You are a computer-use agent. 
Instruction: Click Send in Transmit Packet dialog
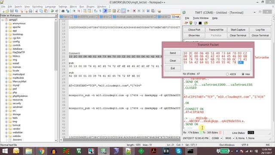point(173,53)
